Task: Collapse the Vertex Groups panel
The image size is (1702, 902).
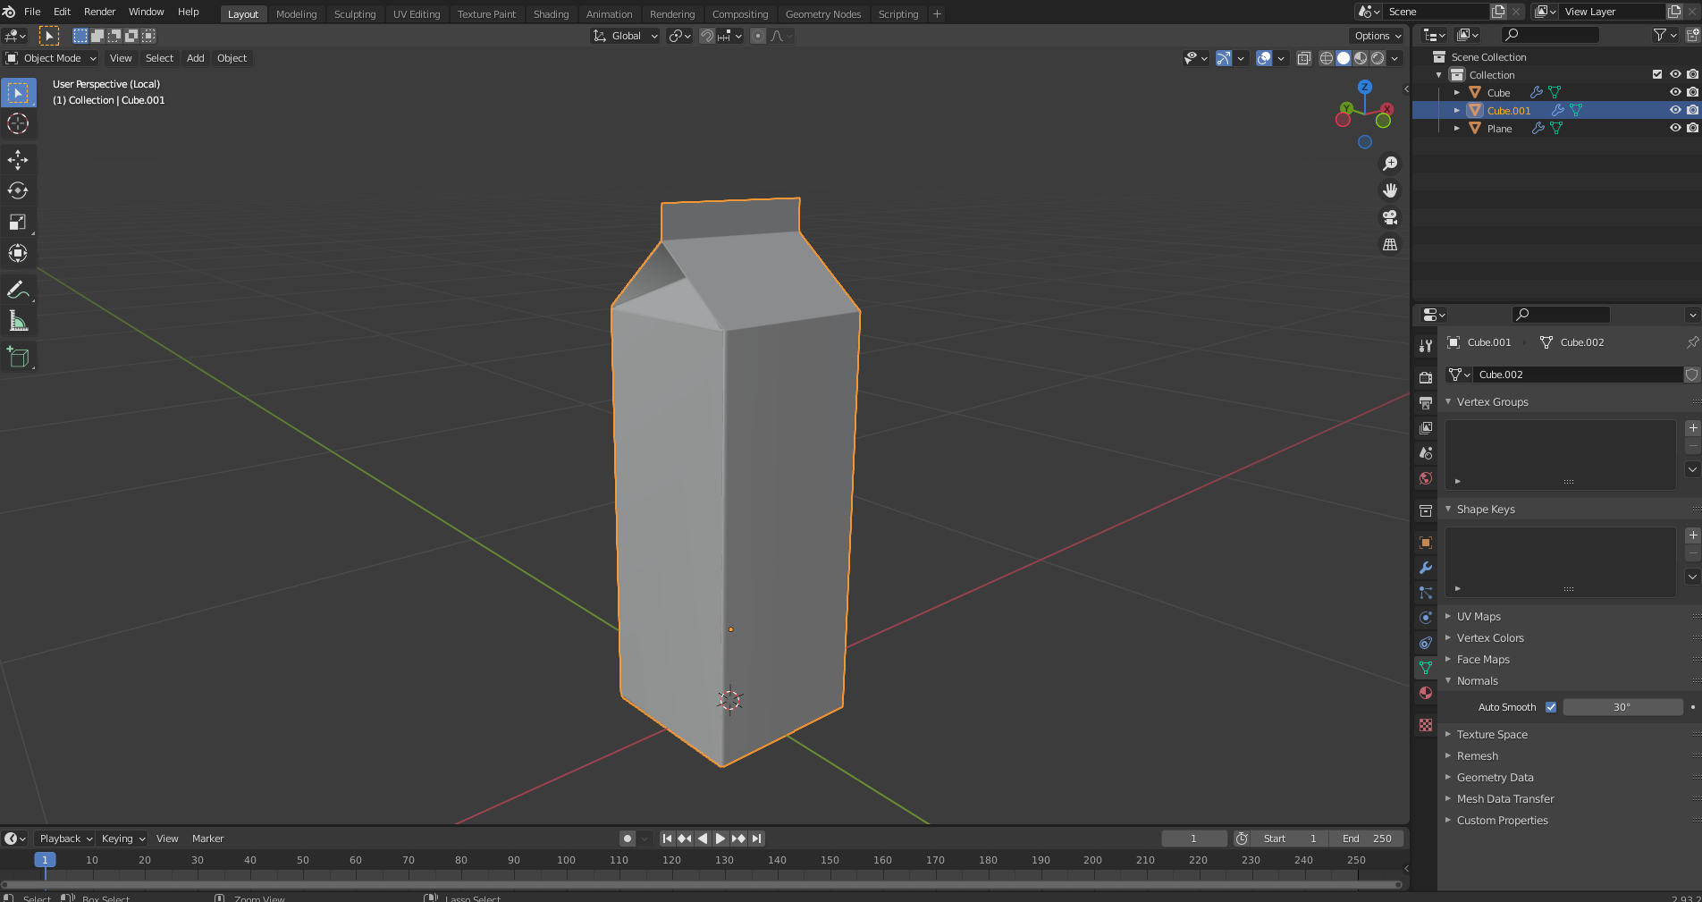Action: pyautogui.click(x=1492, y=401)
